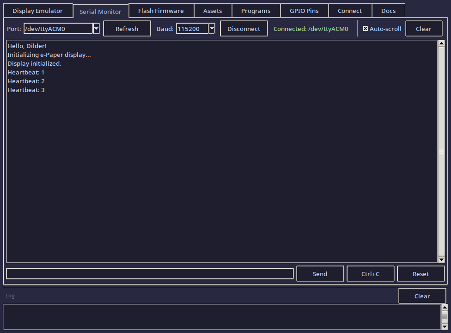Select the Assets tab

(213, 10)
